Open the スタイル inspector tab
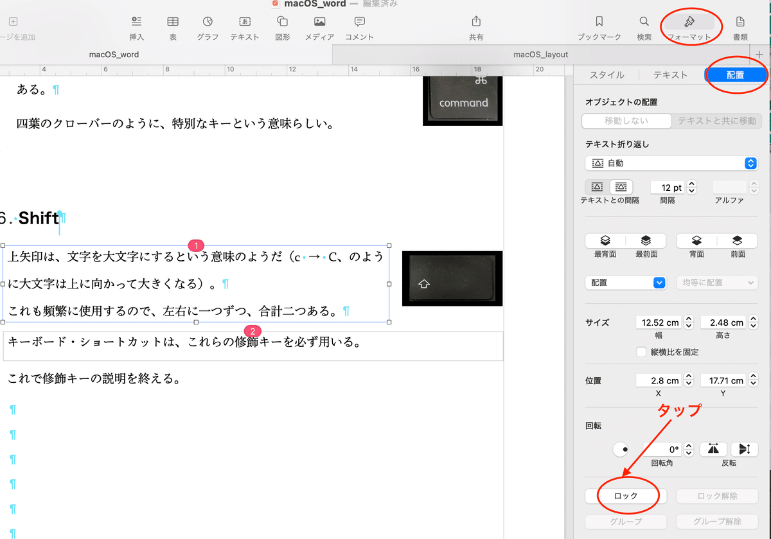The width and height of the screenshot is (771, 539). tap(607, 75)
